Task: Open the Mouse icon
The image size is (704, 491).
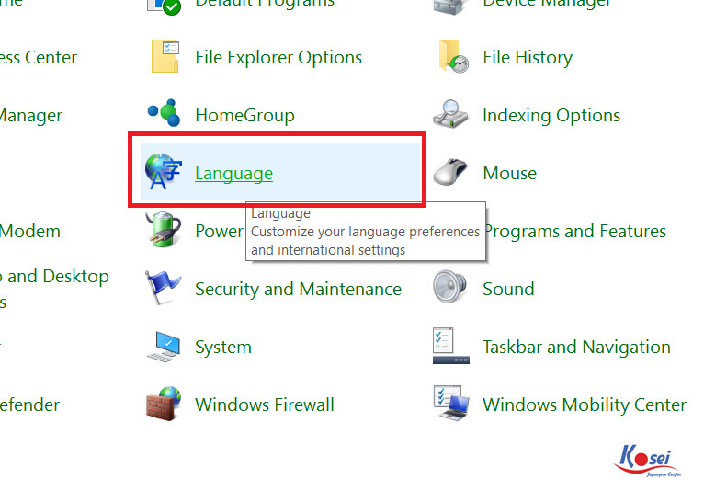Action: click(450, 172)
